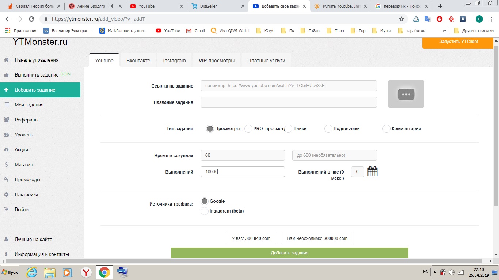
Task: Open the Магазин sidebar link
Action: coord(24,164)
